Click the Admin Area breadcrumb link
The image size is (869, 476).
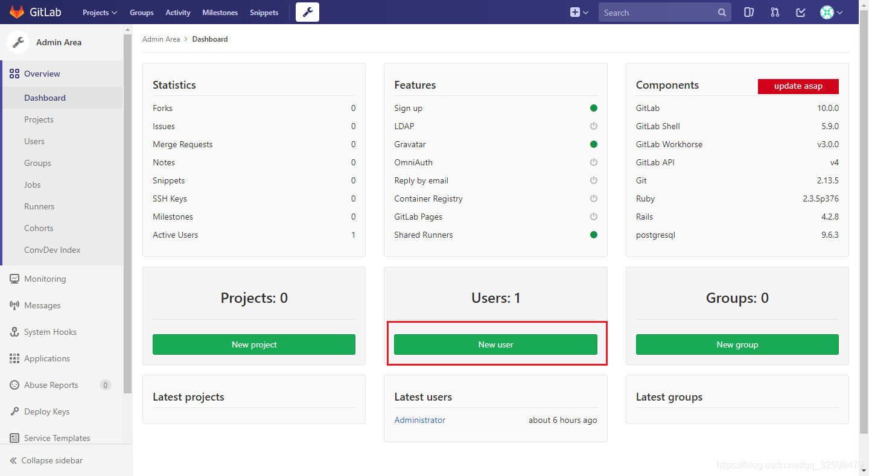[161, 39]
